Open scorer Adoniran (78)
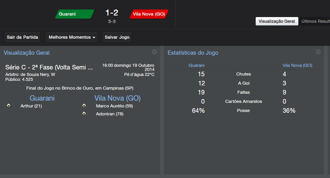This screenshot has height=178, width=330. click(109, 114)
